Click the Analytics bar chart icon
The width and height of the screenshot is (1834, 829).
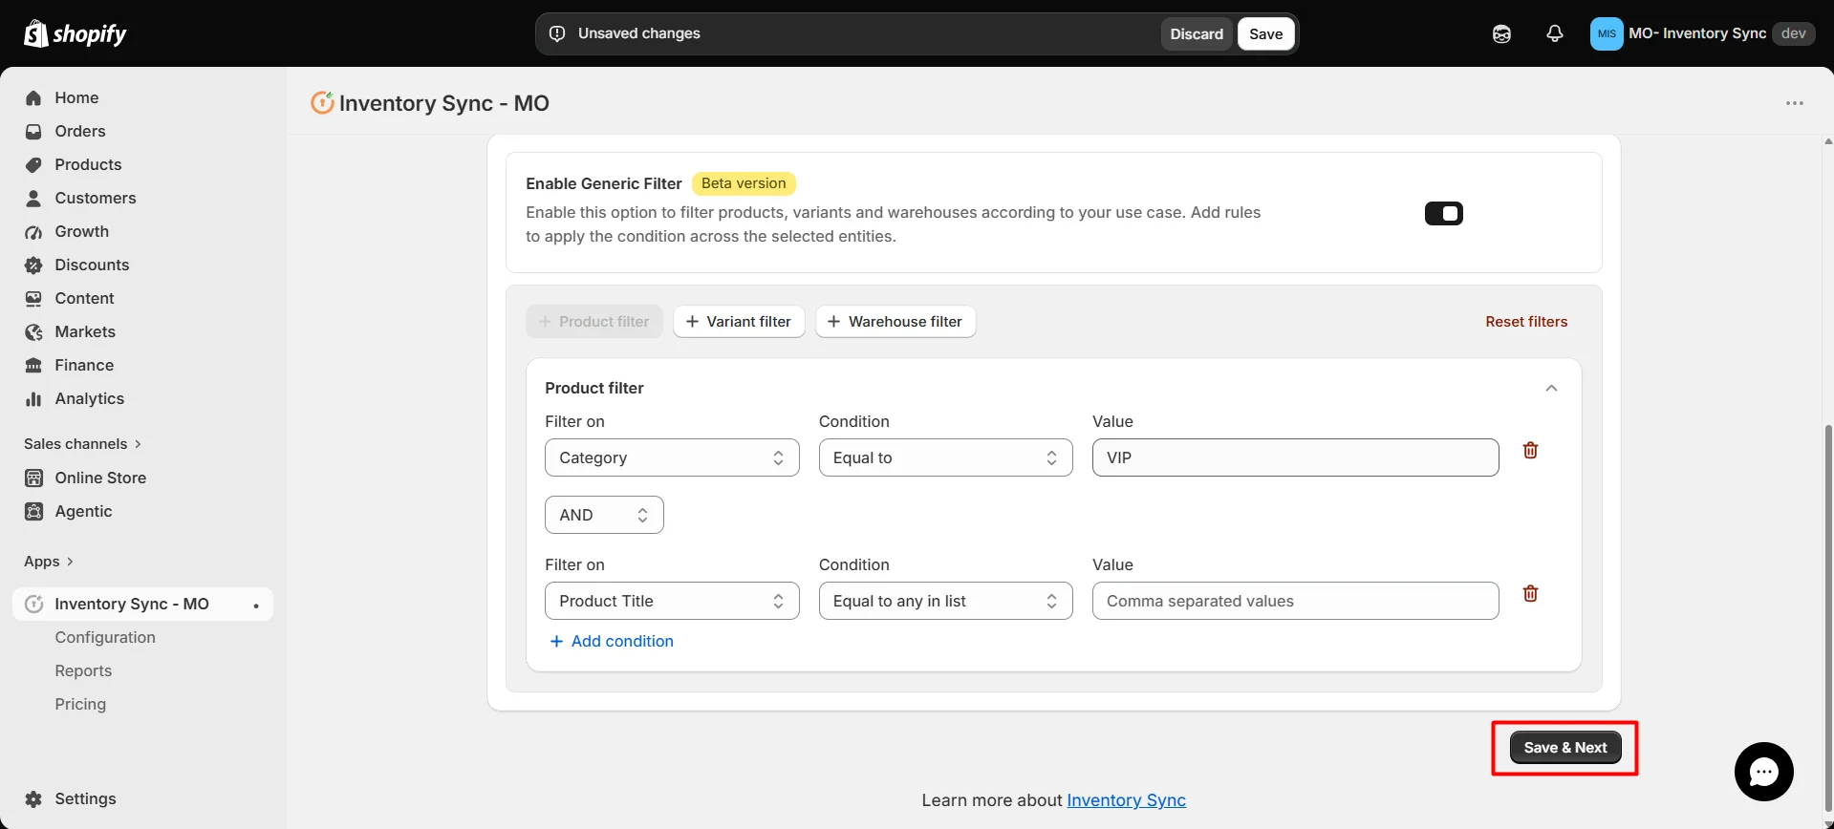click(x=33, y=398)
